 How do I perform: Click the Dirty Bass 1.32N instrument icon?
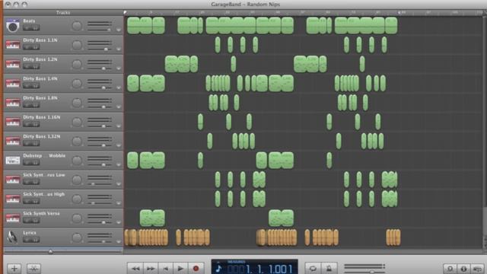pyautogui.click(x=13, y=141)
